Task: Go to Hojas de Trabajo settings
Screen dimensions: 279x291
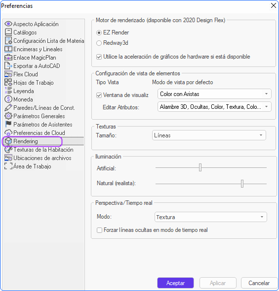Action: click(34, 83)
